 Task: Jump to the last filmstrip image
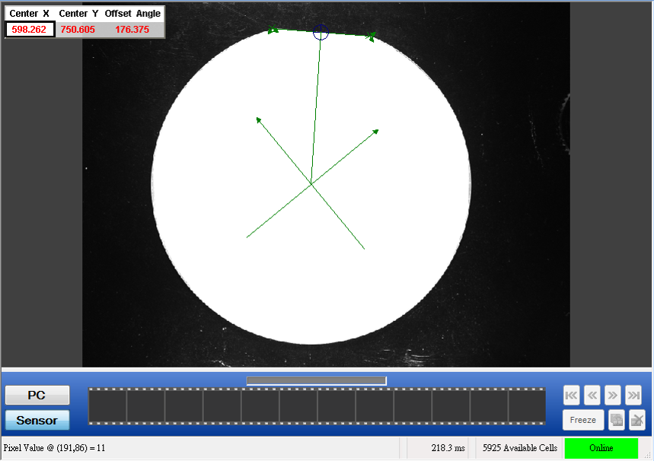click(633, 395)
